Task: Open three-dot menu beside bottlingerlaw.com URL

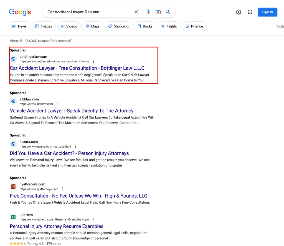Action: coord(93,61)
